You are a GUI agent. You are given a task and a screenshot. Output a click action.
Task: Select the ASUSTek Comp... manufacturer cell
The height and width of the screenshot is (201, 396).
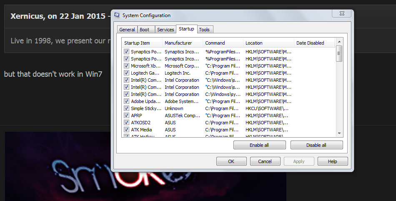tap(182, 116)
